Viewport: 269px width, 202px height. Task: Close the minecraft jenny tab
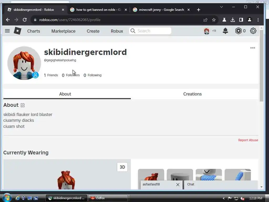pyautogui.click(x=189, y=10)
